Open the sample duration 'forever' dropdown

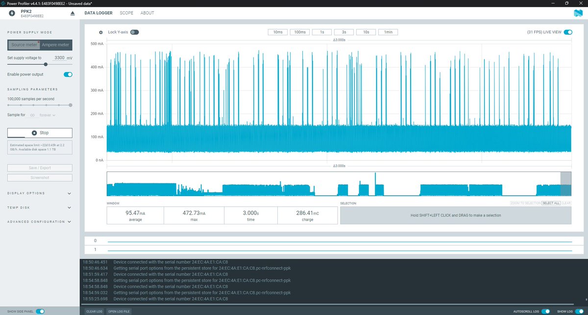tap(48, 115)
